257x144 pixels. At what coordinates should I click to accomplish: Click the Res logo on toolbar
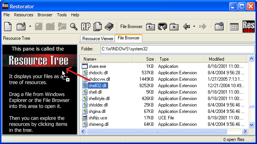point(249,27)
